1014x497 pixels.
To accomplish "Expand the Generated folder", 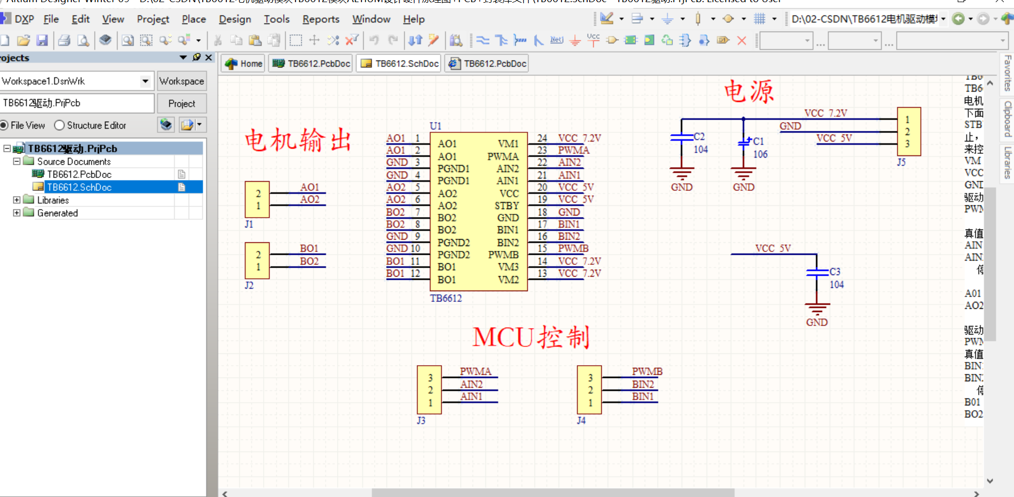I will point(17,212).
